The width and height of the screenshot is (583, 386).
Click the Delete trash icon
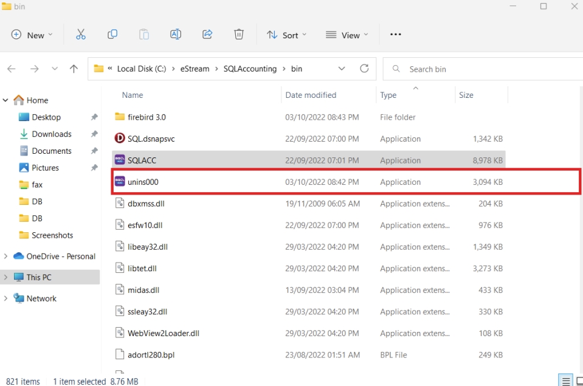(x=239, y=35)
